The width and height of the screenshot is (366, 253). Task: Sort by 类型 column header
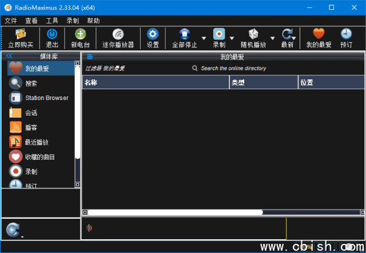click(264, 82)
